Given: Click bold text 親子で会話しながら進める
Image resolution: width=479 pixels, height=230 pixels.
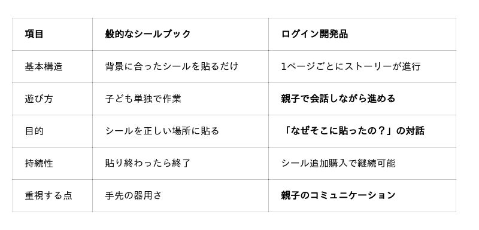Looking at the screenshot, I should pos(338,99).
